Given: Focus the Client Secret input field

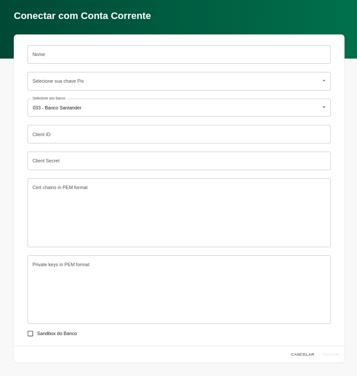Looking at the screenshot, I should pyautogui.click(x=179, y=161).
